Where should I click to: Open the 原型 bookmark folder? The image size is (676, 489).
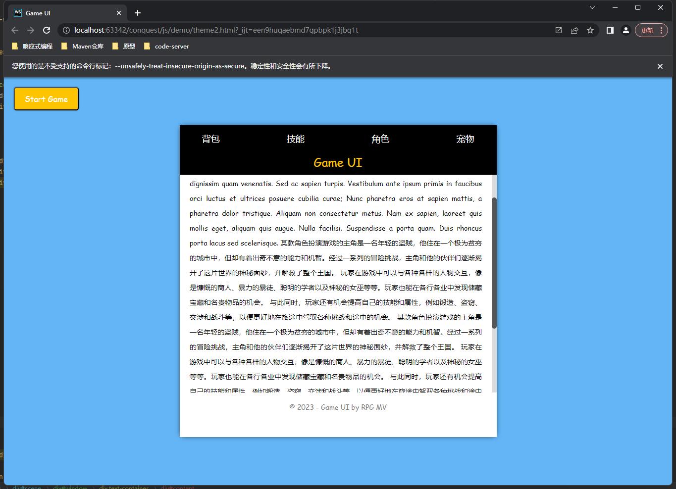(124, 47)
